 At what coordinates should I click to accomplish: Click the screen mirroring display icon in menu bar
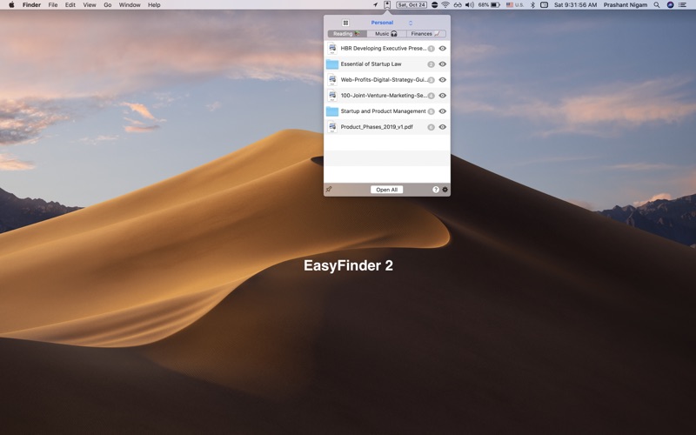544,5
